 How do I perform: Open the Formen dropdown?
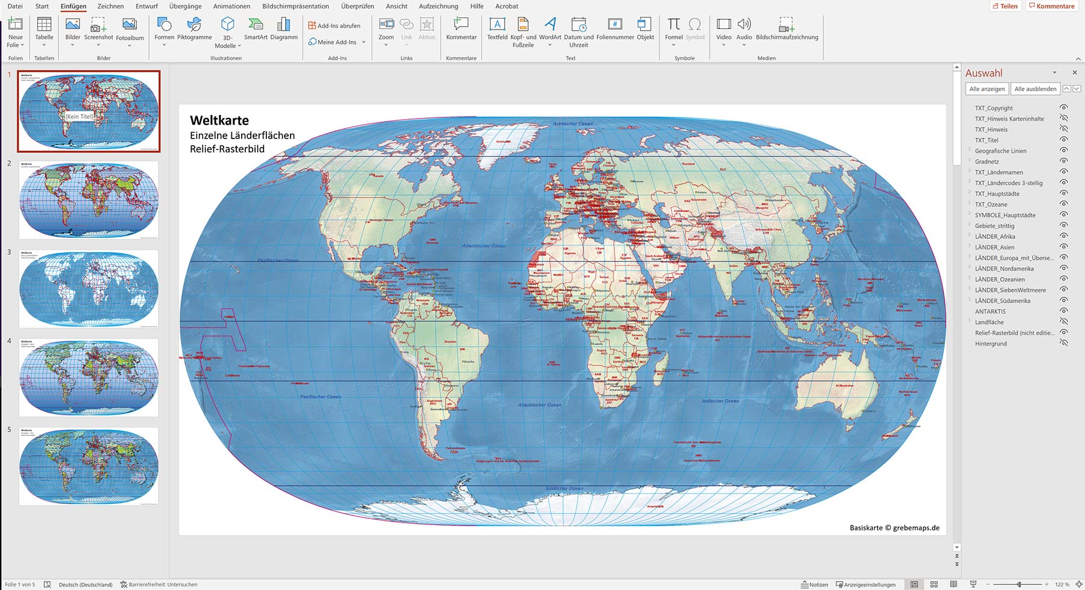(163, 45)
